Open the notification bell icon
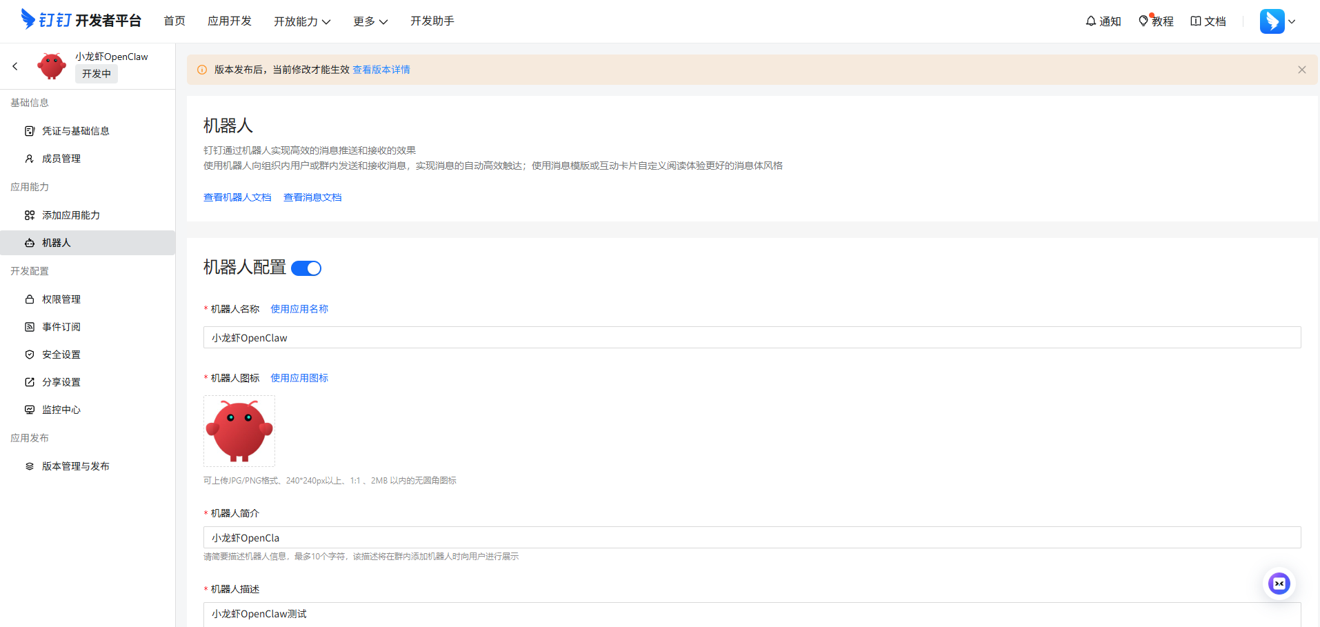The height and width of the screenshot is (627, 1320). click(x=1090, y=21)
